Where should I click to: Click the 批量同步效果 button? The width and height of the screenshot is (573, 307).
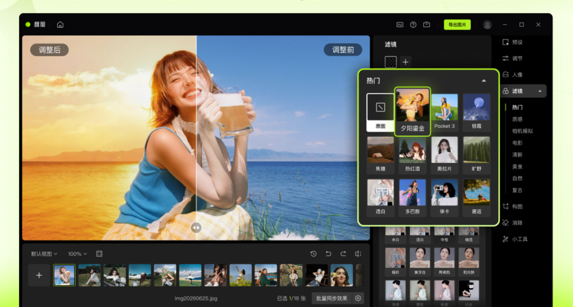coord(331,298)
